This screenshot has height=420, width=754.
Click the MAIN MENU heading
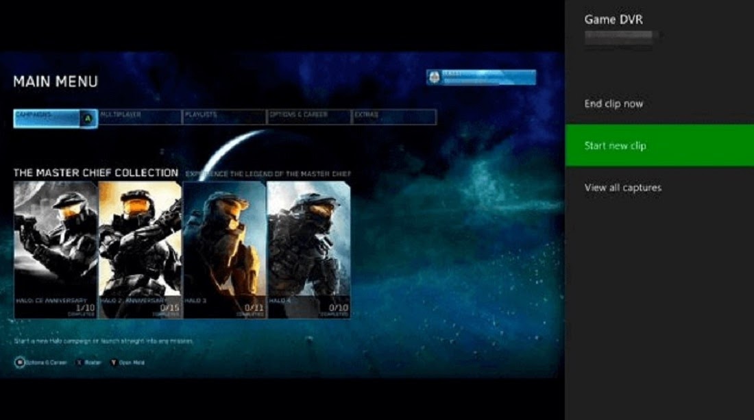pos(56,82)
